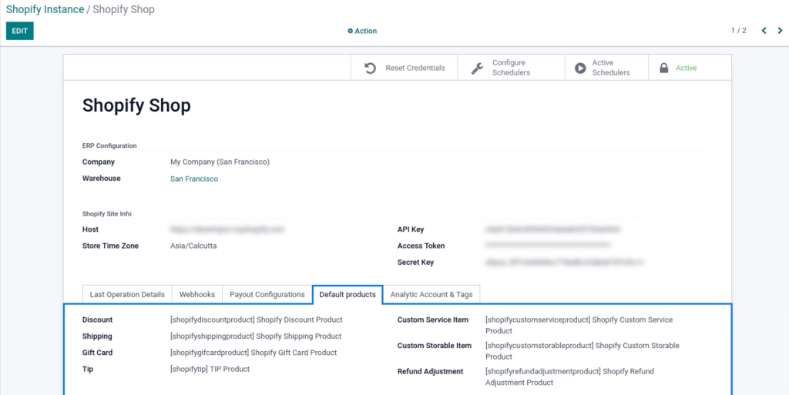Click the Custom Service Item label
The width and height of the screenshot is (789, 395).
pos(433,320)
